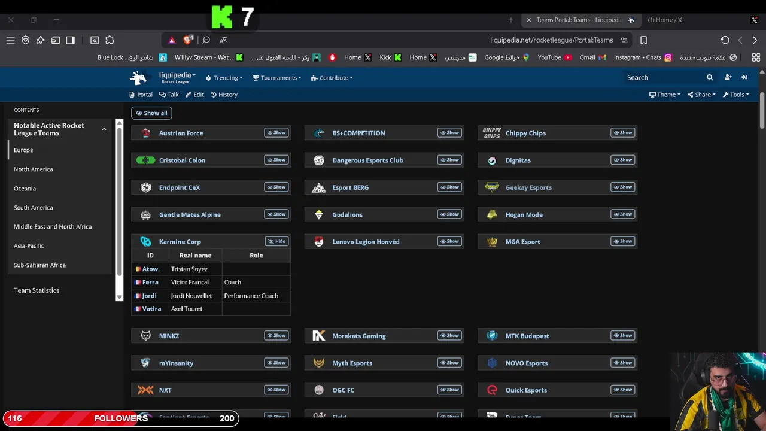Open the Trending dropdown
The height and width of the screenshot is (431, 766).
[224, 78]
